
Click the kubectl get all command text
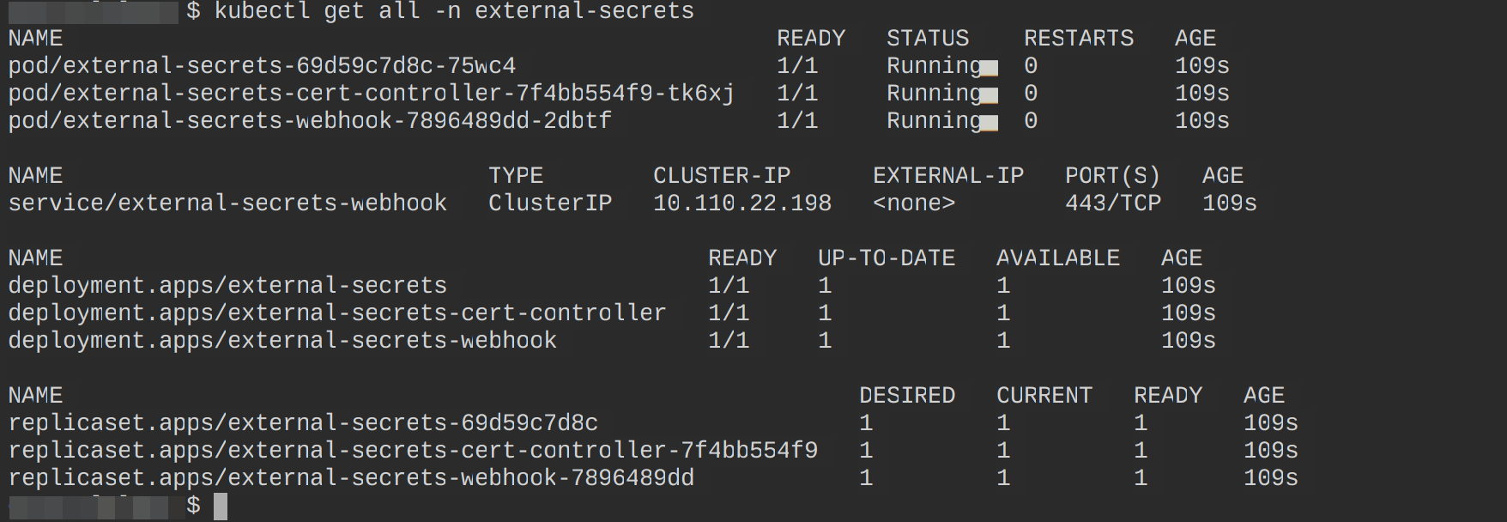tap(453, 11)
